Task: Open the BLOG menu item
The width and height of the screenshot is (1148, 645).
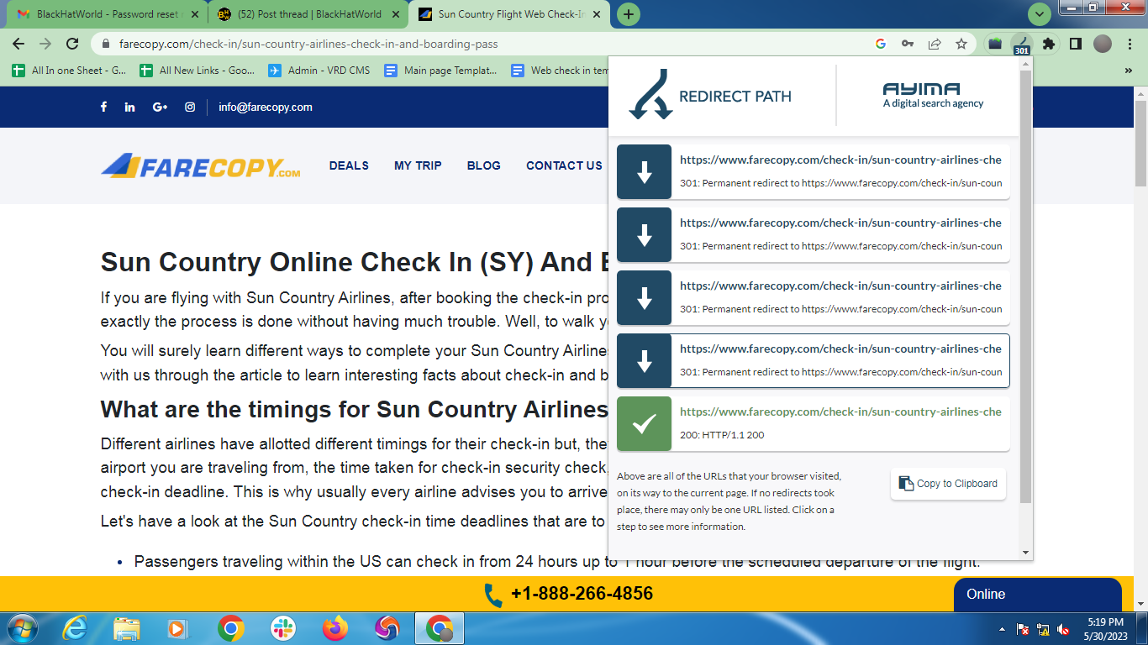Action: [x=484, y=165]
